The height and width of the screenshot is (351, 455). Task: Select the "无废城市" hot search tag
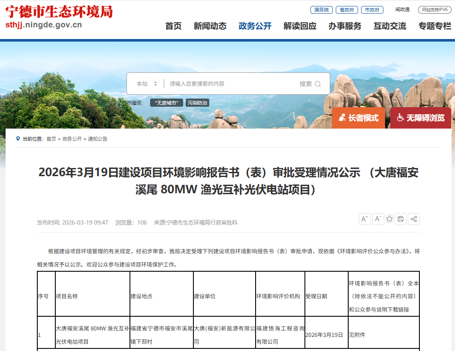pos(166,103)
